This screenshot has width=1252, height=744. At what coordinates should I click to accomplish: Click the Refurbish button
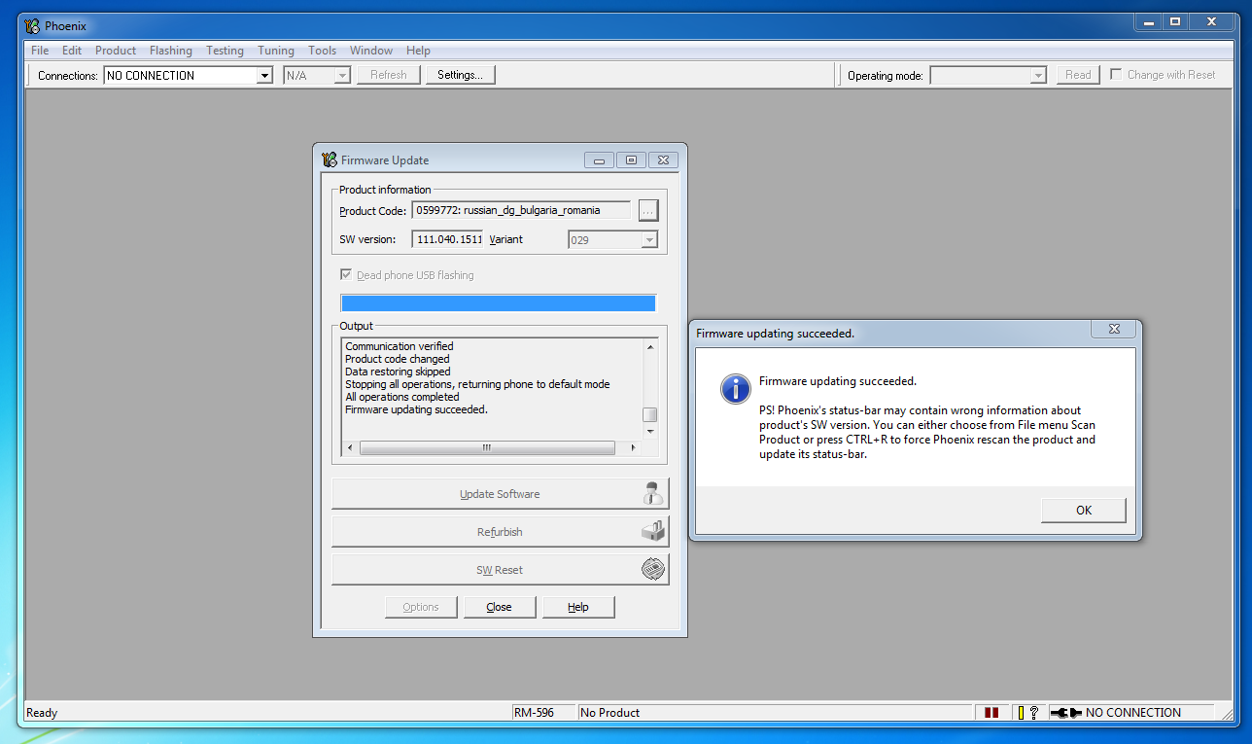(500, 532)
